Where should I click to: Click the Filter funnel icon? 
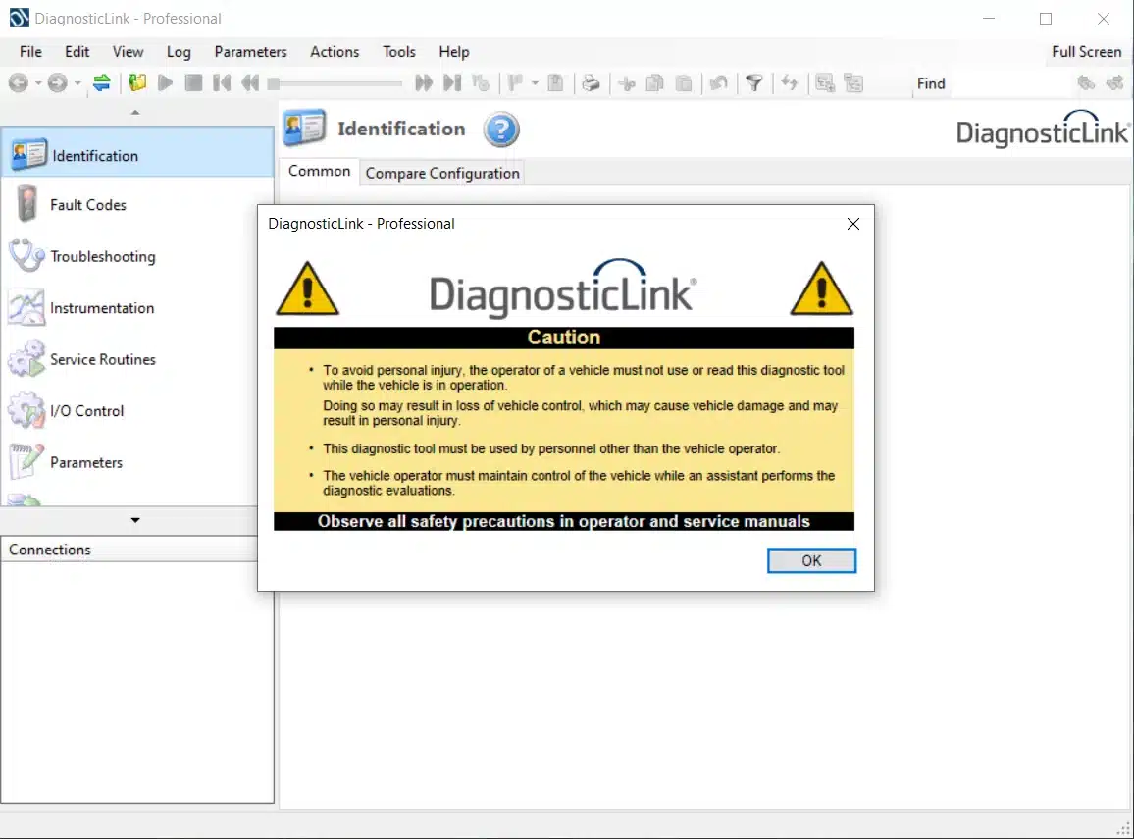pos(753,83)
